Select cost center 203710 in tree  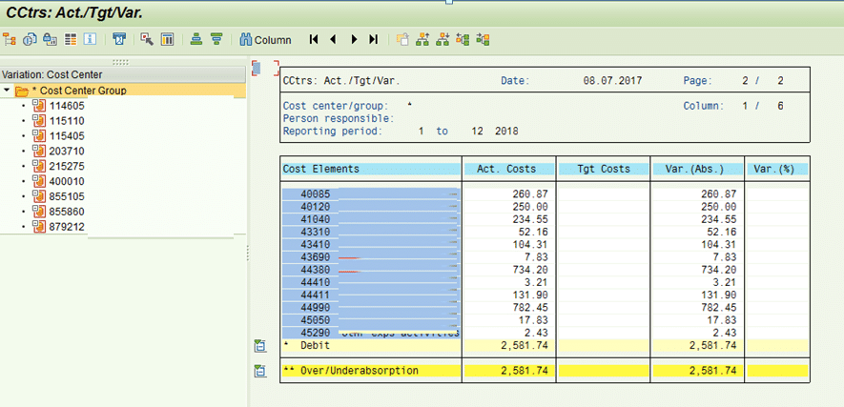(x=67, y=151)
